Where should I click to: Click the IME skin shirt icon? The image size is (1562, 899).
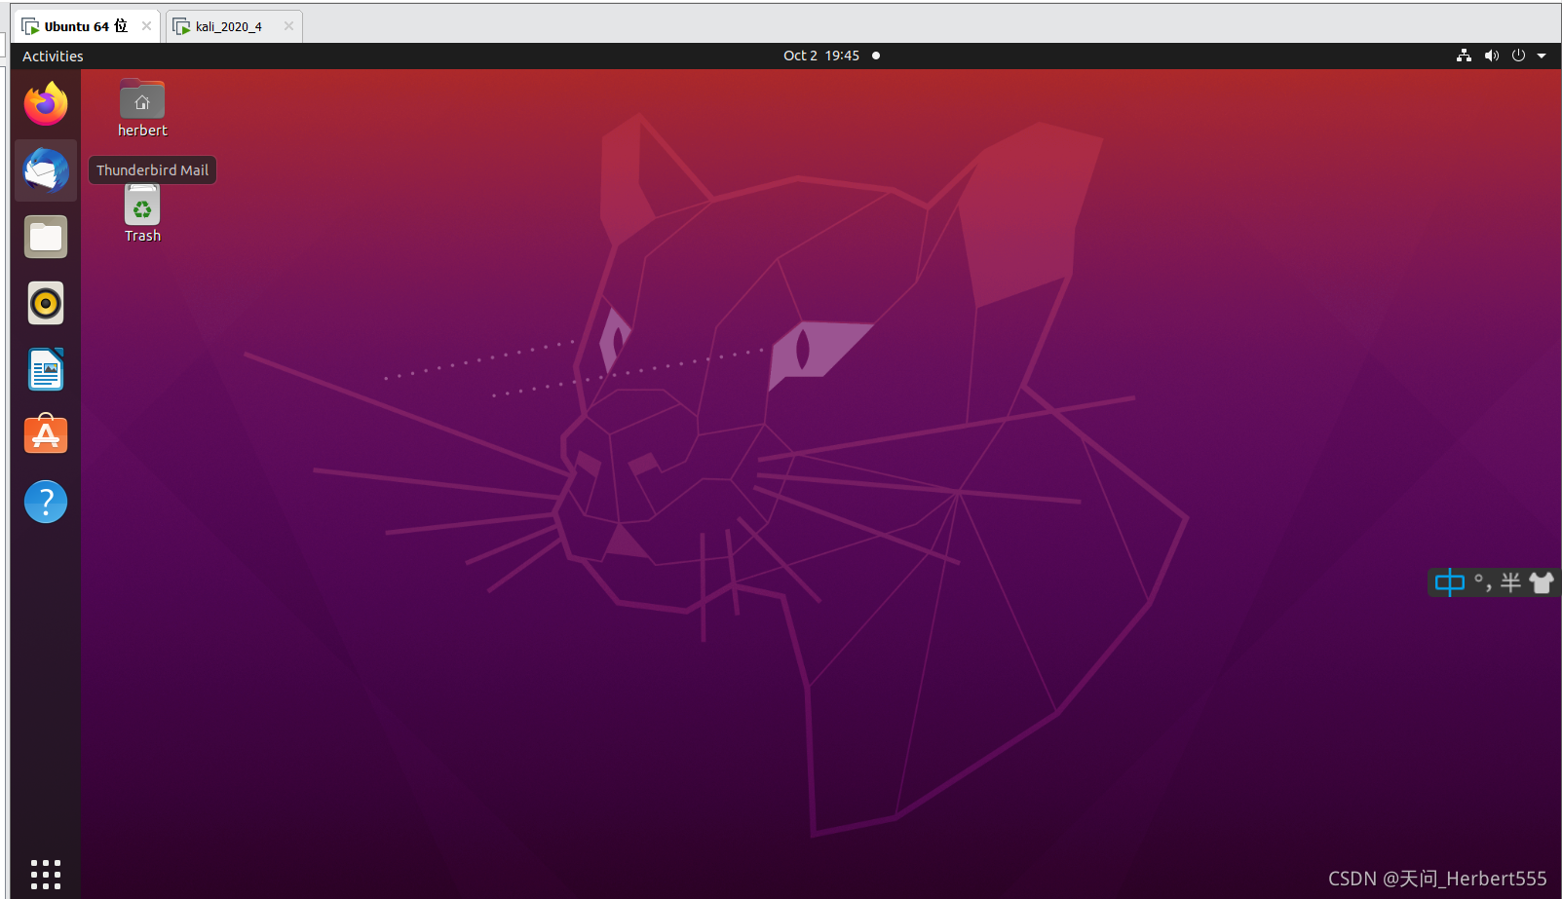pos(1542,582)
